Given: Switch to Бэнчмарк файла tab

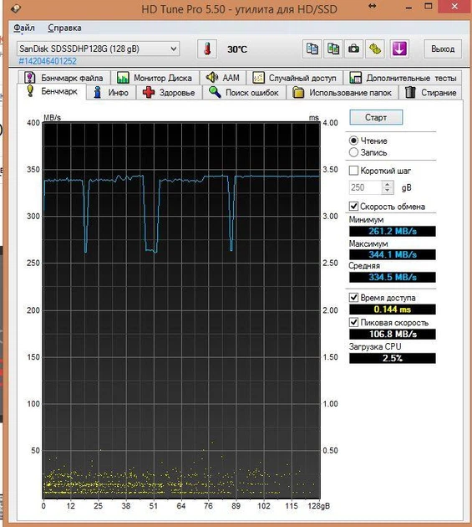Looking at the screenshot, I should click(x=63, y=78).
